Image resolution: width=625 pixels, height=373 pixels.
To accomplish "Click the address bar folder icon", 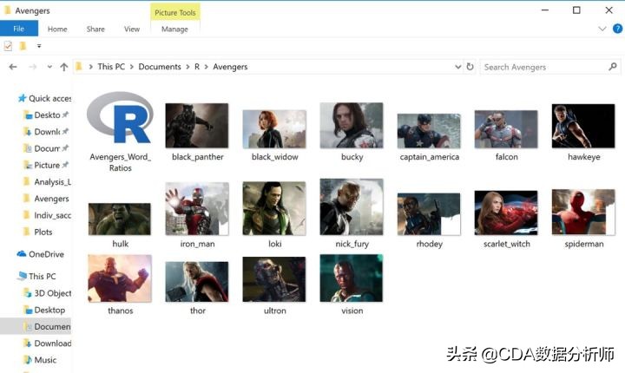I will [x=79, y=67].
